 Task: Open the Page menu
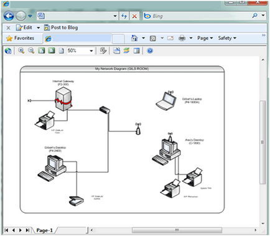coord(205,38)
